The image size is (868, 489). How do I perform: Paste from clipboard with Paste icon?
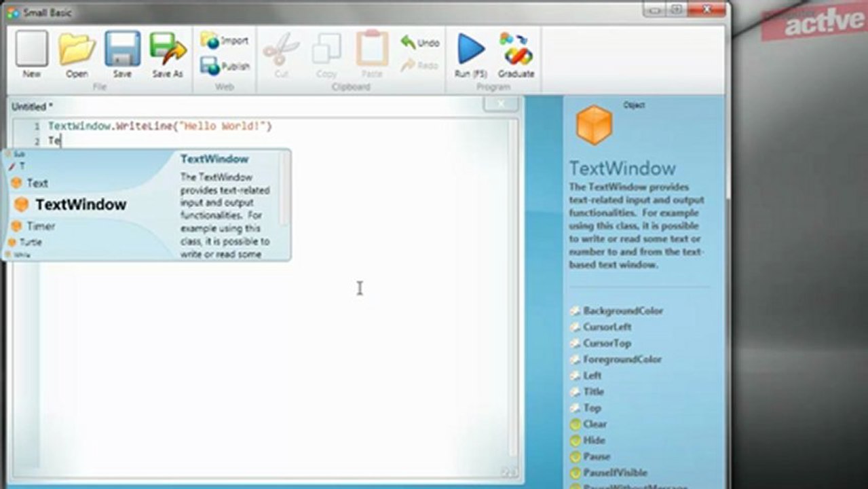coord(371,54)
